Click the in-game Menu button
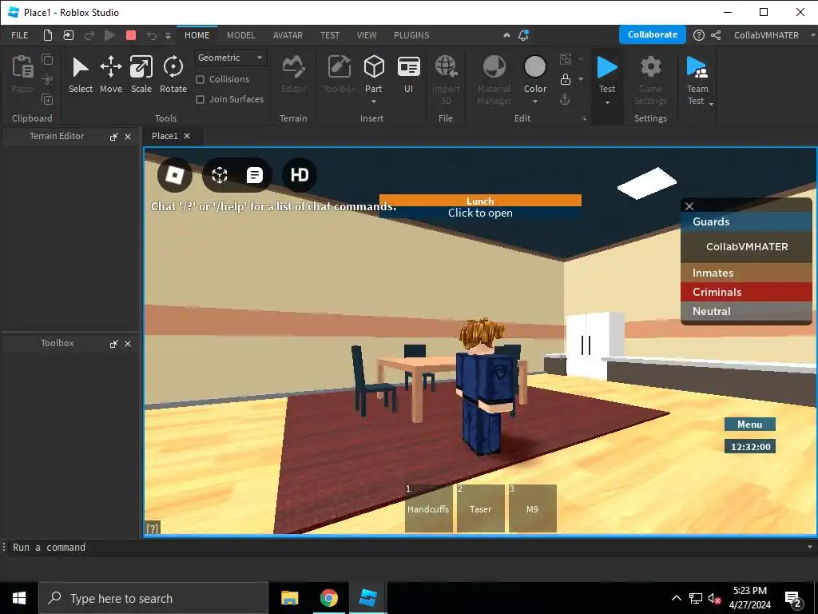The image size is (818, 614). pos(749,425)
